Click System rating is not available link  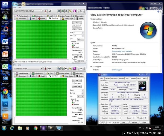[x=122, y=51]
